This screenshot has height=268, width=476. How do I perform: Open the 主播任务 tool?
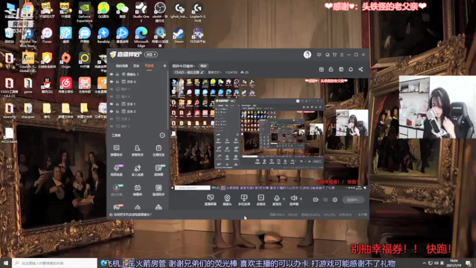[x=158, y=151]
